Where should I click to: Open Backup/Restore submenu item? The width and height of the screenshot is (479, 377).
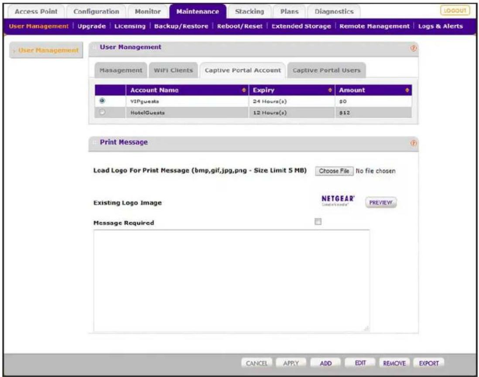[181, 26]
